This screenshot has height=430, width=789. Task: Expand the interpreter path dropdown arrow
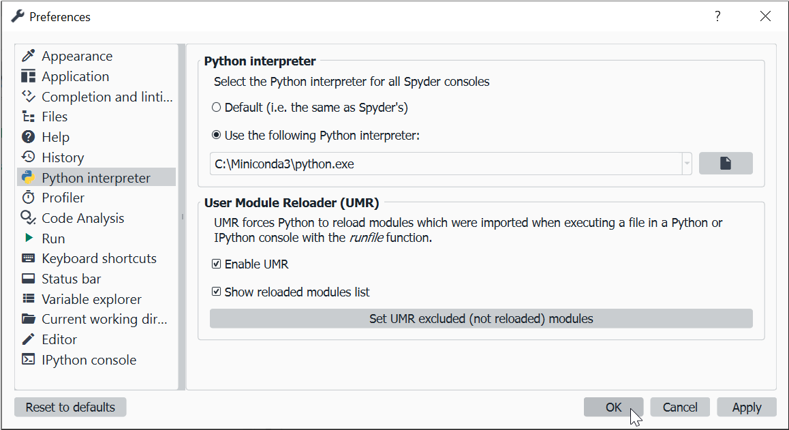(687, 164)
